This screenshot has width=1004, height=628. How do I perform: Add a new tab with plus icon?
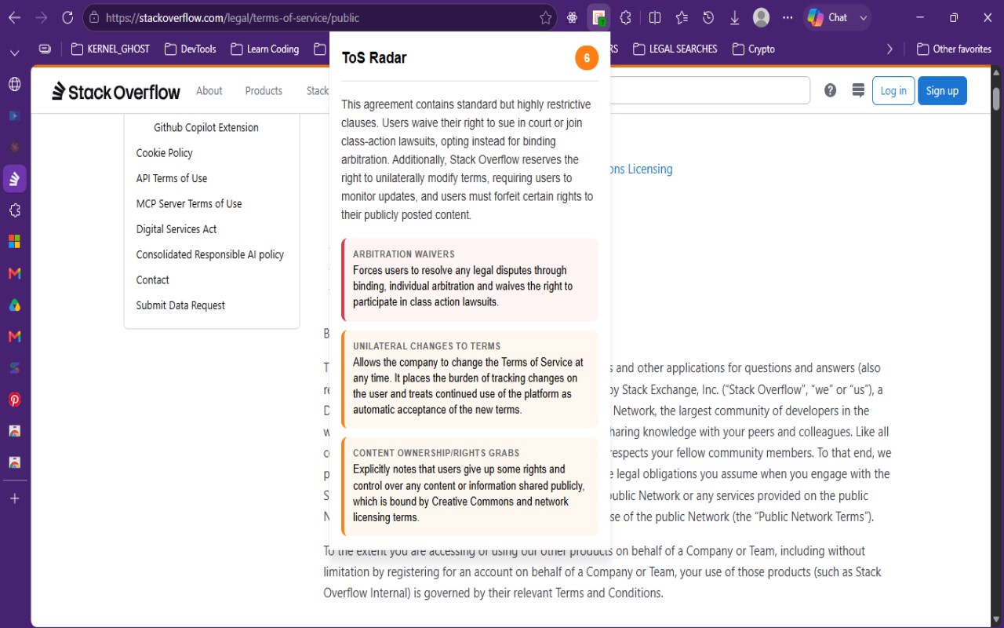(14, 498)
